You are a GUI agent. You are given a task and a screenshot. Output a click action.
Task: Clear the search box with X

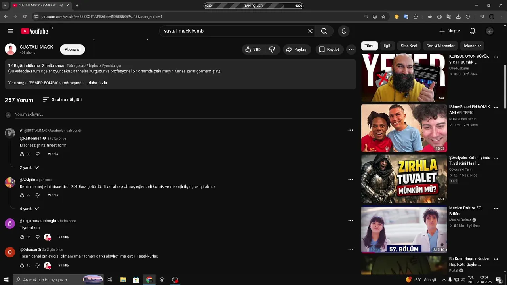tap(311, 31)
